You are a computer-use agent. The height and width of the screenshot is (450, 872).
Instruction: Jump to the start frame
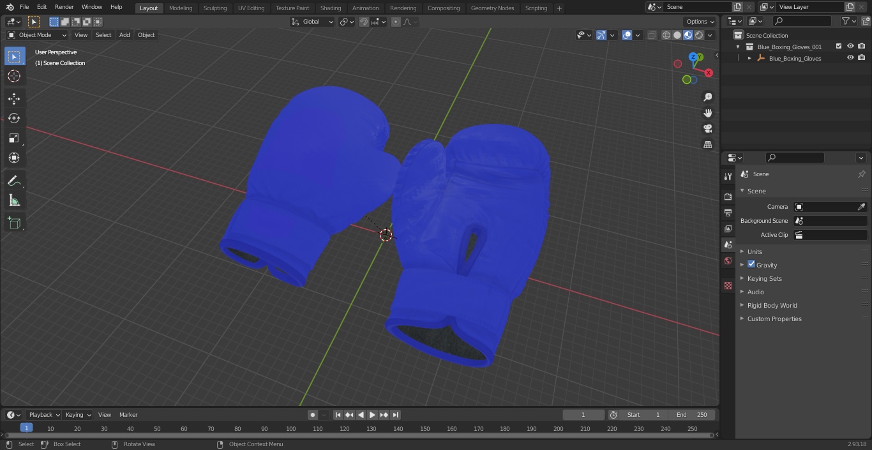(338, 415)
